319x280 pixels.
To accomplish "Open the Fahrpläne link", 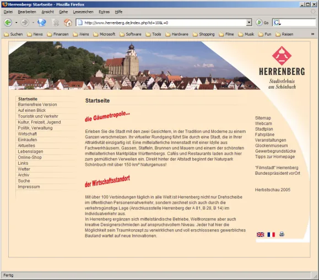I will pos(264,134).
